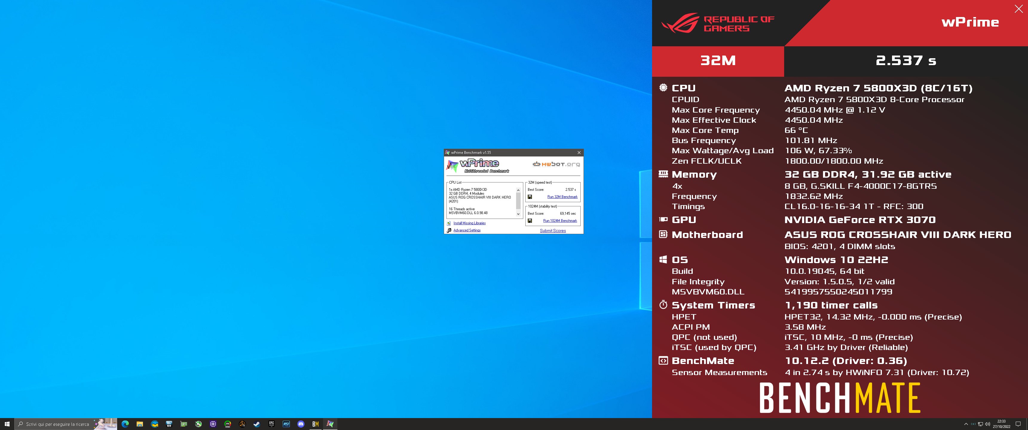Open network status tray icon
This screenshot has width=1028, height=430.
980,424
